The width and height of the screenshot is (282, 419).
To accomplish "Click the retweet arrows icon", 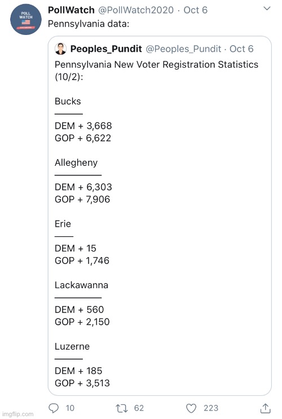I will [x=122, y=408].
